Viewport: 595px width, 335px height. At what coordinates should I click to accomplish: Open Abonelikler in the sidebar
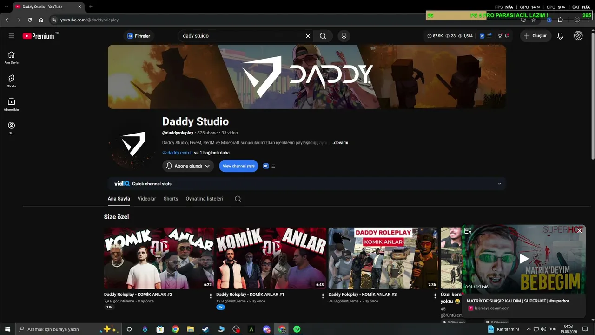[x=12, y=105]
